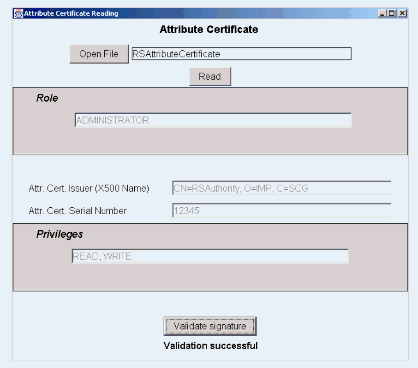Click the Attr. Cert. Serial Number label

pyautogui.click(x=78, y=211)
